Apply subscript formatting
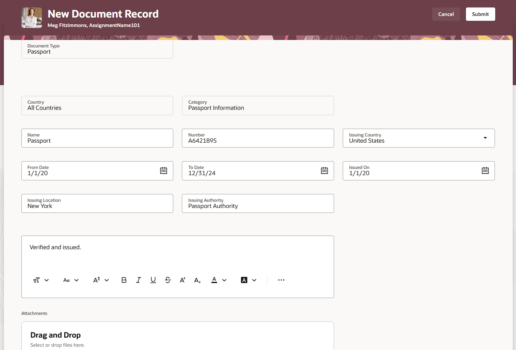 [x=197, y=280]
